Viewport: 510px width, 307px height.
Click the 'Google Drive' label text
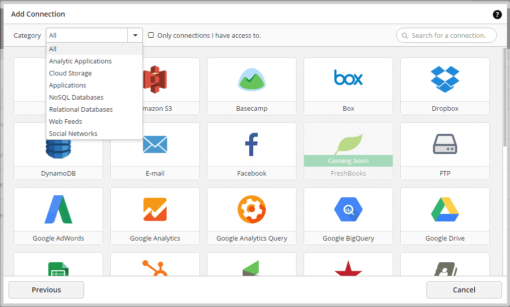[445, 239]
